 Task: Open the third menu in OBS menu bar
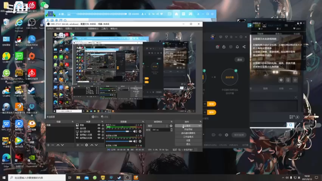[68, 29]
